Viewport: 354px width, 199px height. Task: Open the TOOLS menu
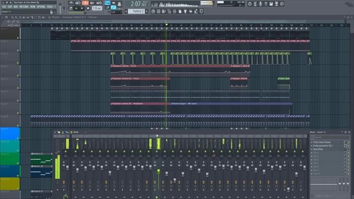pyautogui.click(x=50, y=7)
